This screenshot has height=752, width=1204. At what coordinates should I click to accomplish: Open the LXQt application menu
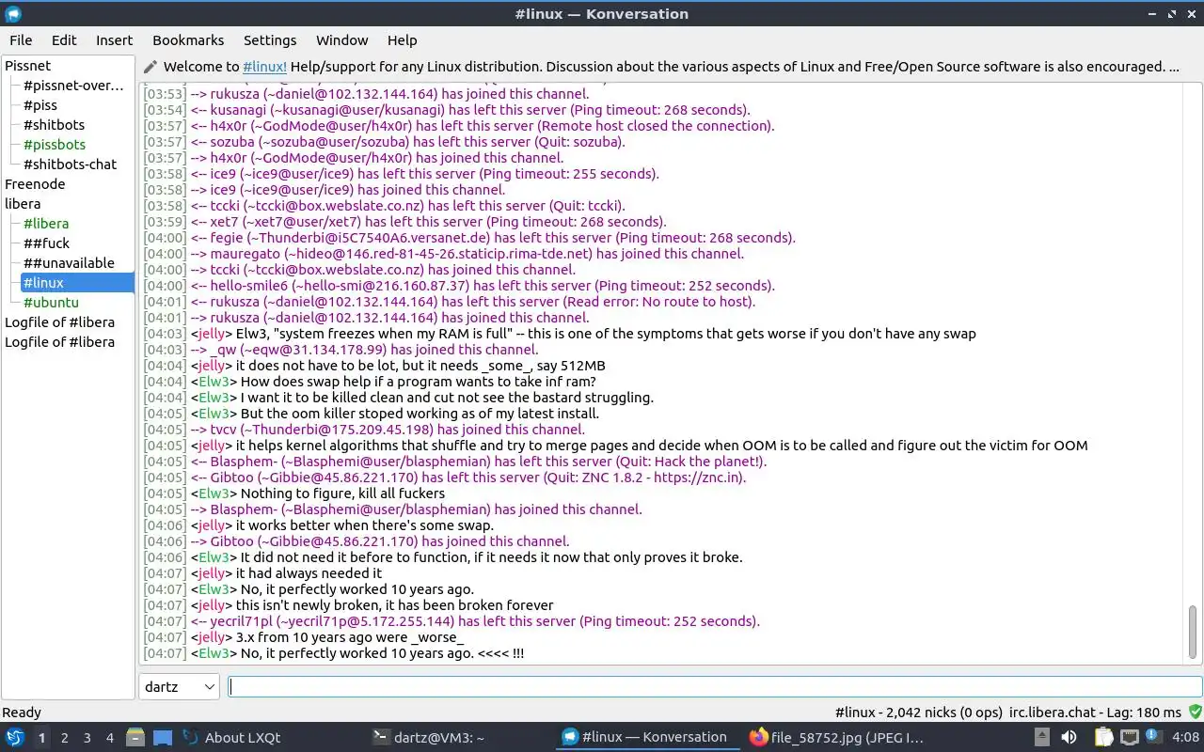click(15, 737)
